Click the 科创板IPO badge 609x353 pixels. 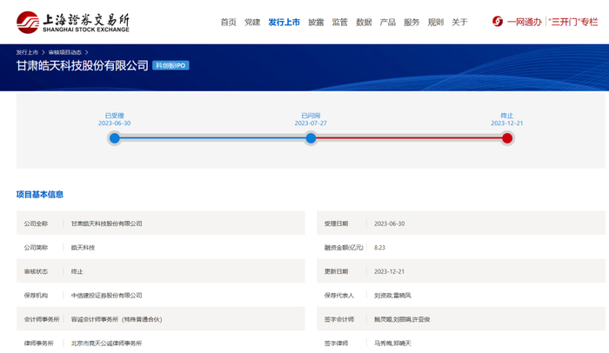171,65
